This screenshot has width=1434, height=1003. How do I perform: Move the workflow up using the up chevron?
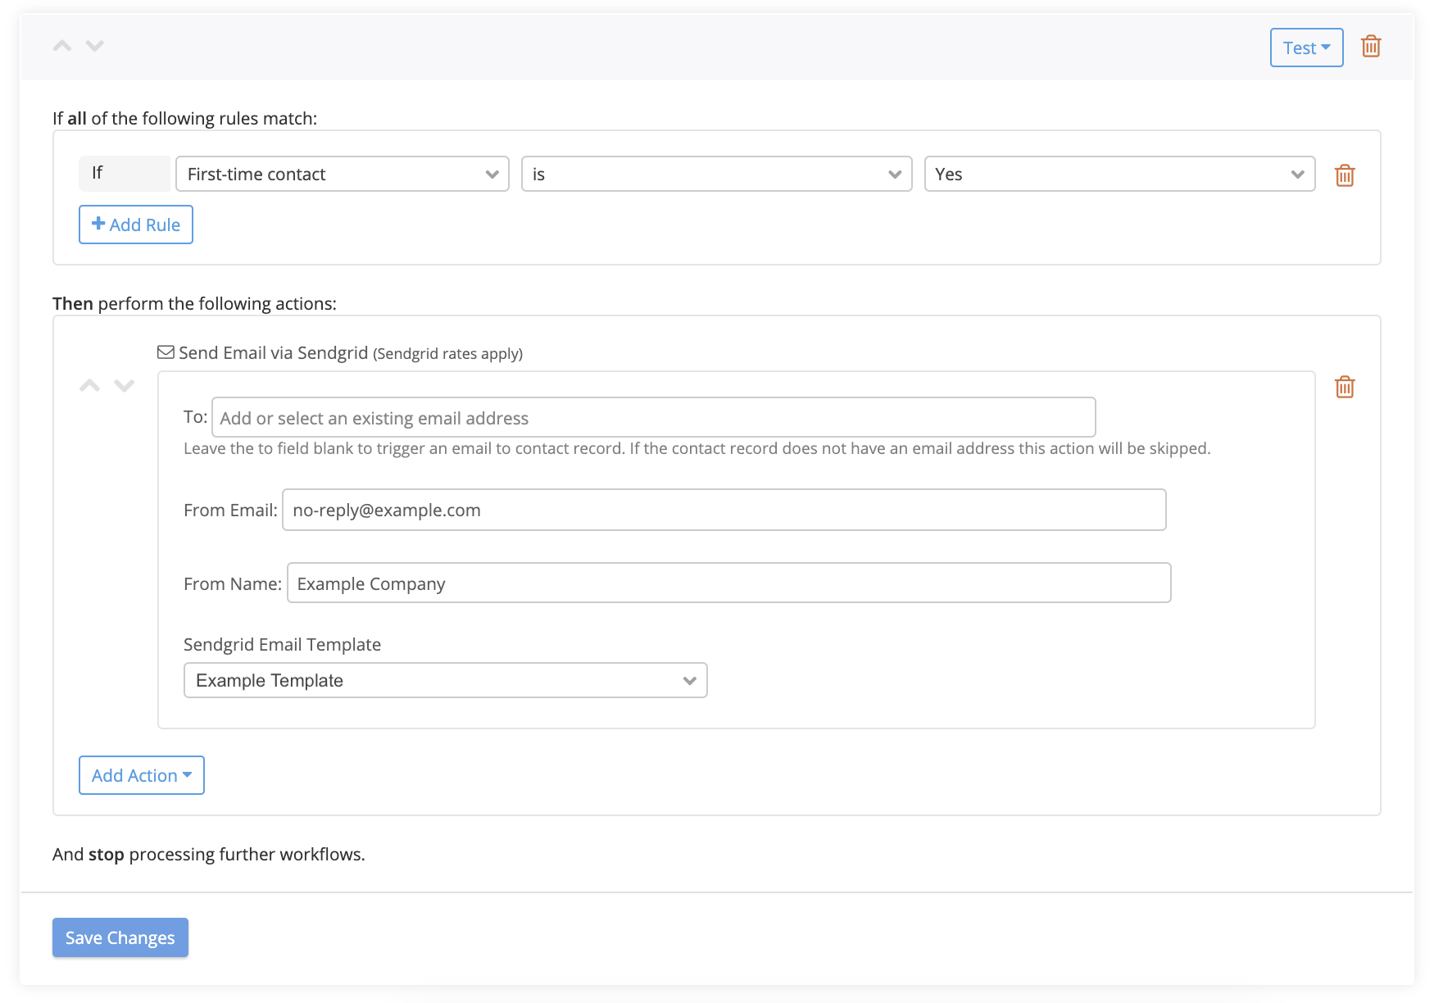point(61,45)
